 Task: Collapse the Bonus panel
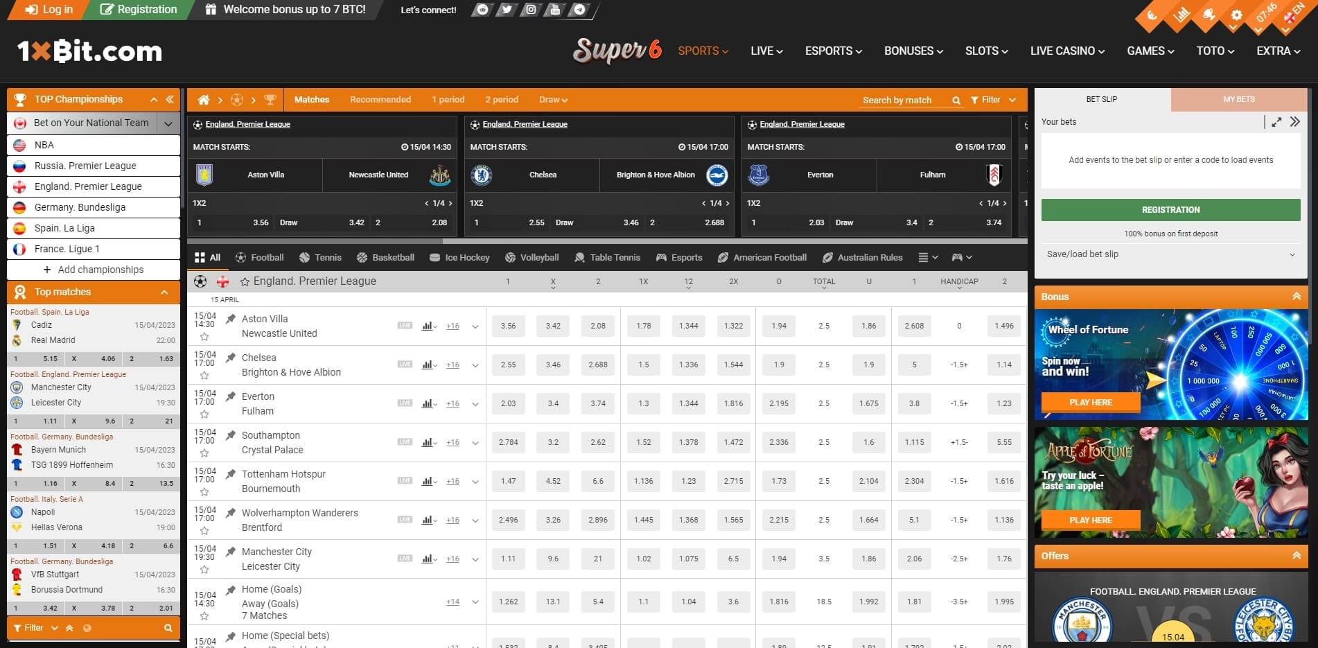pos(1297,297)
